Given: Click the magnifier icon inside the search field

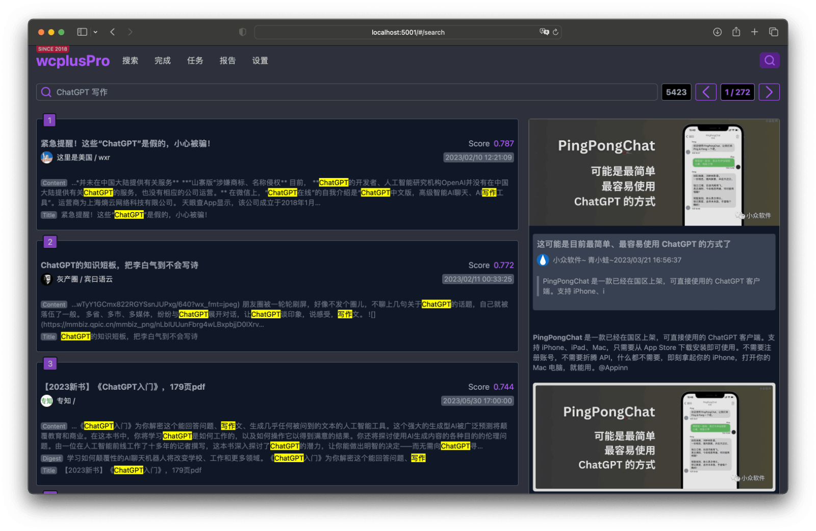Looking at the screenshot, I should [46, 92].
